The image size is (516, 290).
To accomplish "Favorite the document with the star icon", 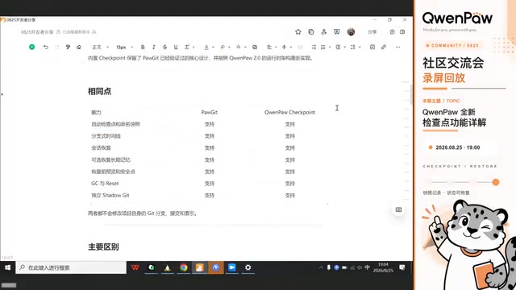I will [298, 32].
